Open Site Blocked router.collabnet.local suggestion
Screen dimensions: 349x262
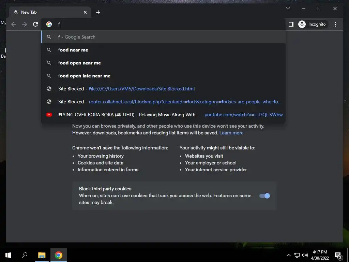[x=163, y=102]
